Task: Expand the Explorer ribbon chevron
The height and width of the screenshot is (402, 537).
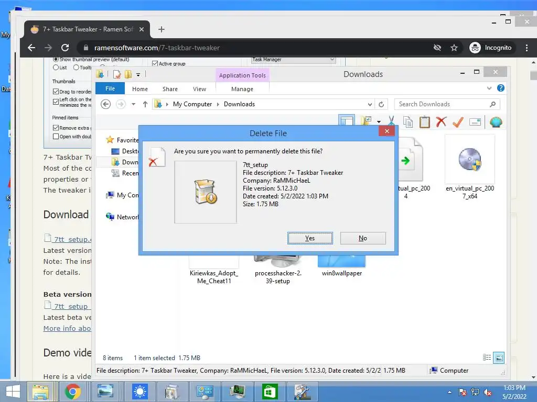Action: [489, 88]
